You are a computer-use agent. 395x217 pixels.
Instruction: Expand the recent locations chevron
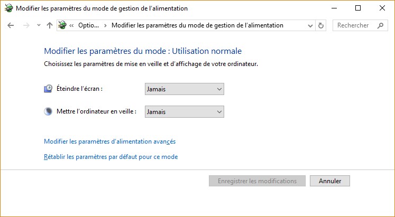pyautogui.click(x=39, y=25)
